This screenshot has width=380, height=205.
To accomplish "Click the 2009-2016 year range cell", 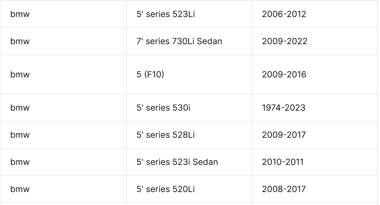I will click(x=315, y=75).
